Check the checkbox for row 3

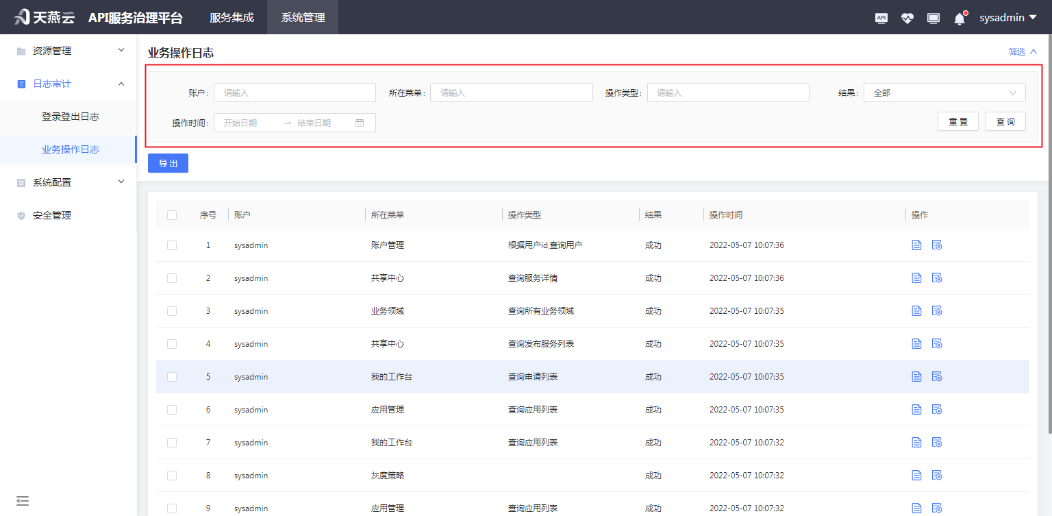(172, 310)
